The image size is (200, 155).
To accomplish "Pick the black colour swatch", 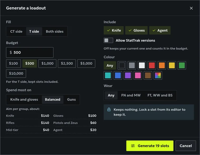I will pyautogui.click(x=122, y=65).
